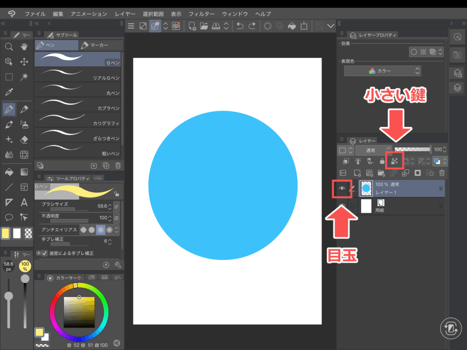This screenshot has width=467, height=350.
Task: Select the Text tool
Action: pos(25,202)
